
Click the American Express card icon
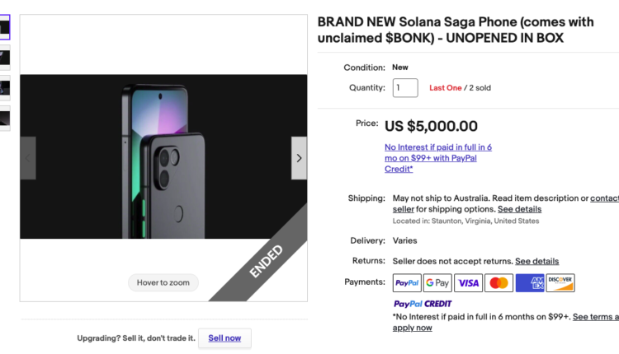(x=530, y=283)
